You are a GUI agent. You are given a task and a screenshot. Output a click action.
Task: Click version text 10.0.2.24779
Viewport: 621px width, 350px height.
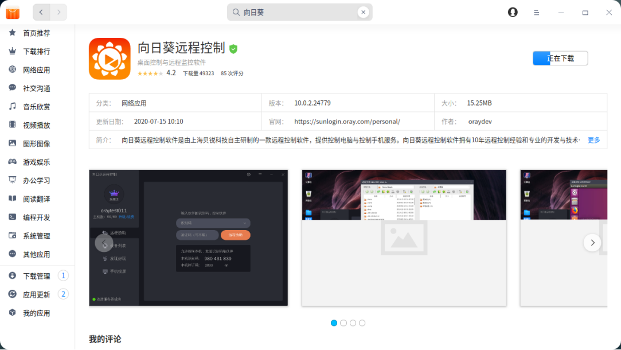pos(313,103)
